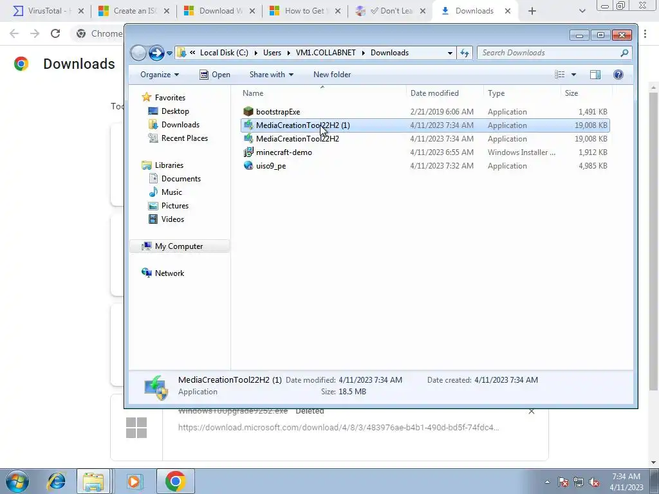Reload the Chrome page
This screenshot has width=659, height=494.
[x=55, y=33]
